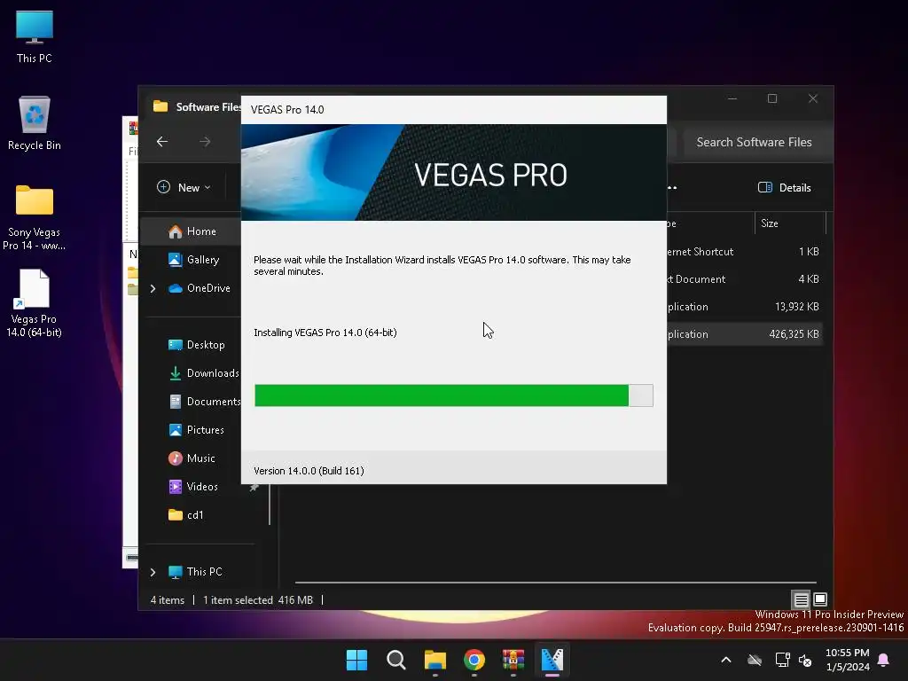
Task: Open Downloads in the navigation pane
Action: pyautogui.click(x=204, y=373)
